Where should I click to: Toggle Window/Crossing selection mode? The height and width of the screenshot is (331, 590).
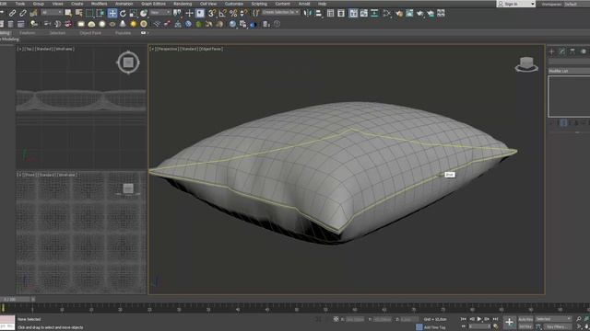[100, 14]
